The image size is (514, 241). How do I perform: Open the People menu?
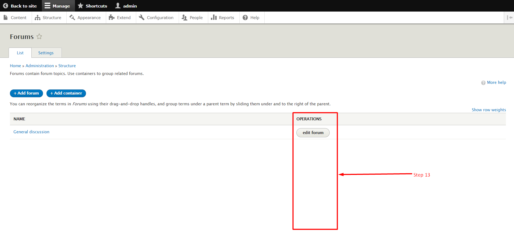(x=193, y=17)
